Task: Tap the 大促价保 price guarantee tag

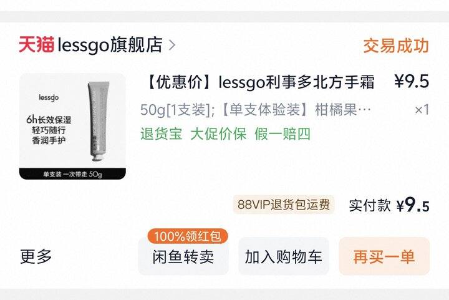Action: pyautogui.click(x=218, y=133)
